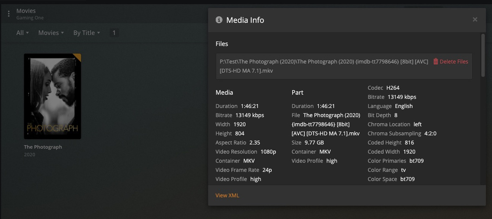
Task: Click the Media Info dialog title text
Action: 245,20
